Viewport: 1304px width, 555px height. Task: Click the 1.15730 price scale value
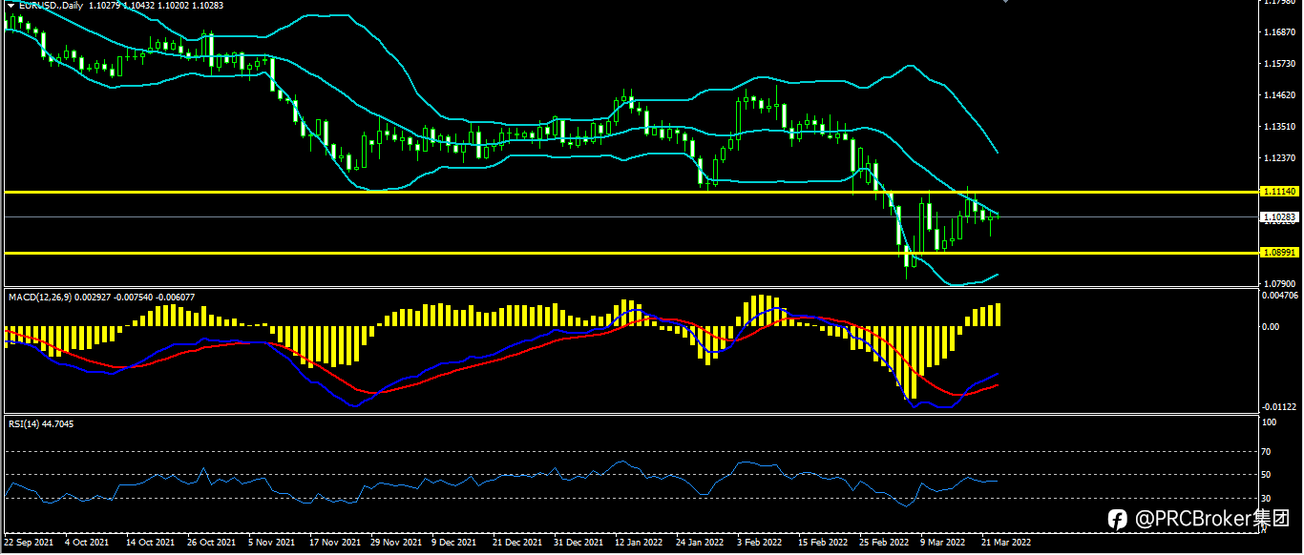pyautogui.click(x=1279, y=64)
